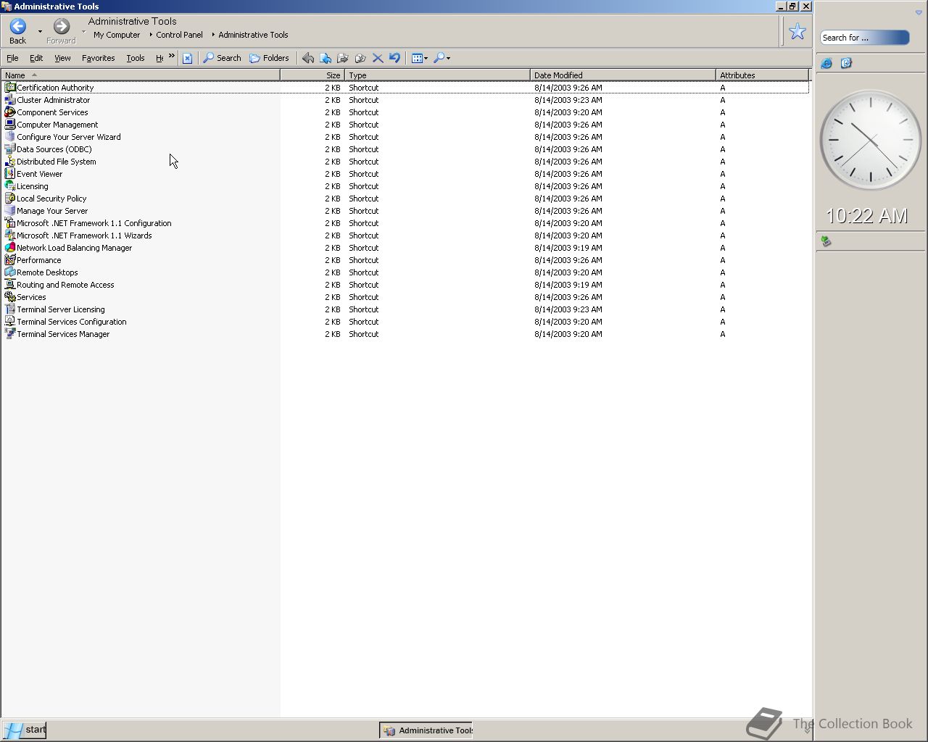Image resolution: width=928 pixels, height=742 pixels.
Task: Sort by the Type column header
Action: pyautogui.click(x=437, y=75)
